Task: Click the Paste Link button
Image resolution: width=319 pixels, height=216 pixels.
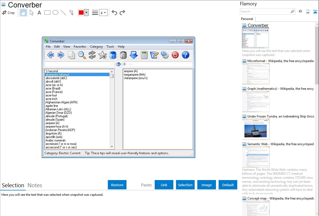Action: (x=164, y=185)
